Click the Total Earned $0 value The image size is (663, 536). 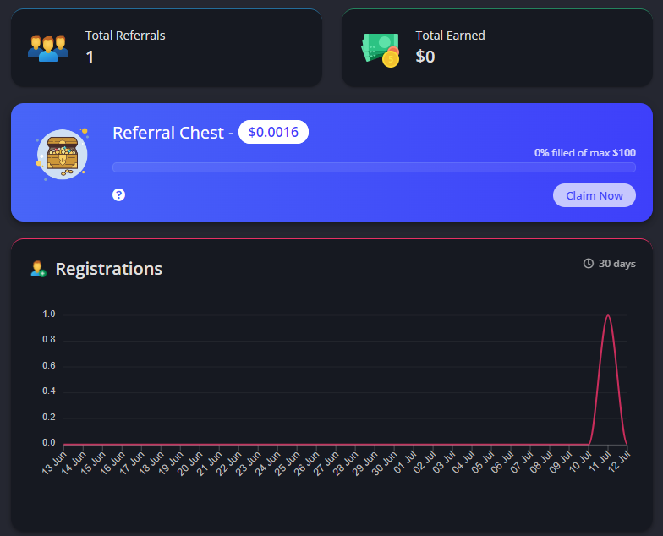[425, 57]
